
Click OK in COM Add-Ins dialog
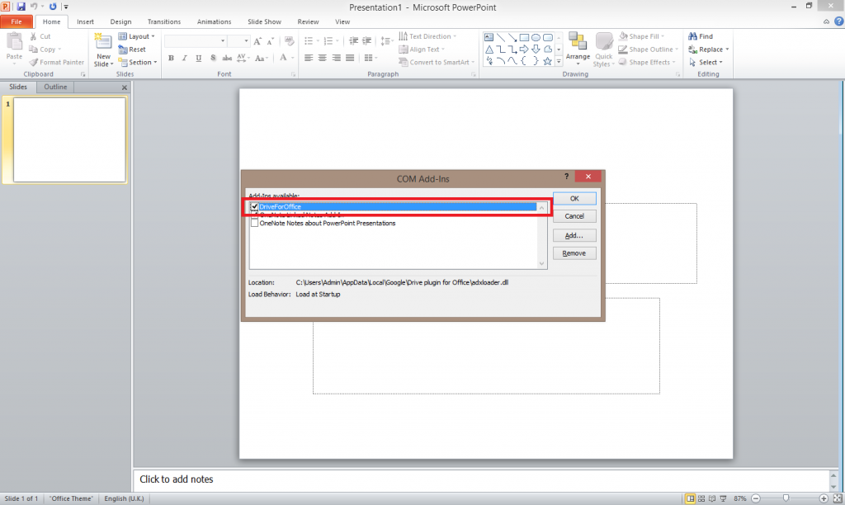pyautogui.click(x=574, y=199)
